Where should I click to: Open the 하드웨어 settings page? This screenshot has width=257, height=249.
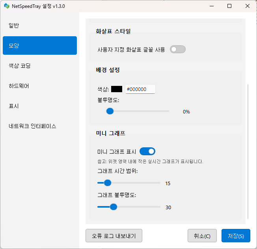pos(40,86)
